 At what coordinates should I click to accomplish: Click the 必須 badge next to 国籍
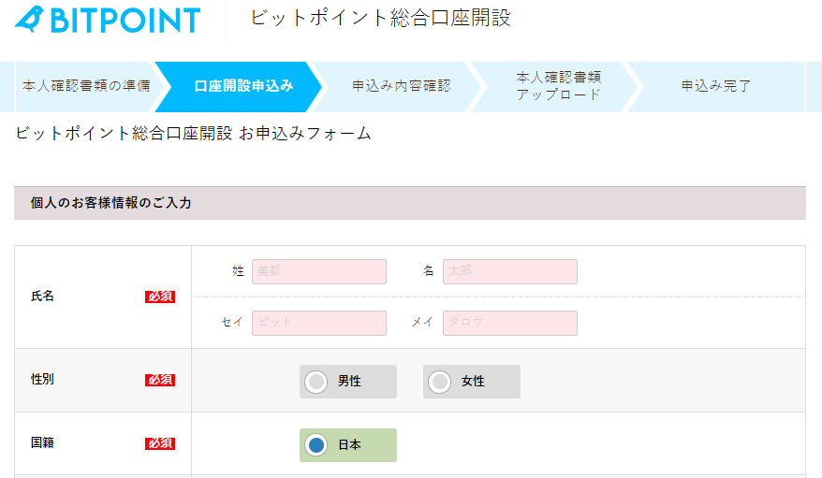click(160, 443)
